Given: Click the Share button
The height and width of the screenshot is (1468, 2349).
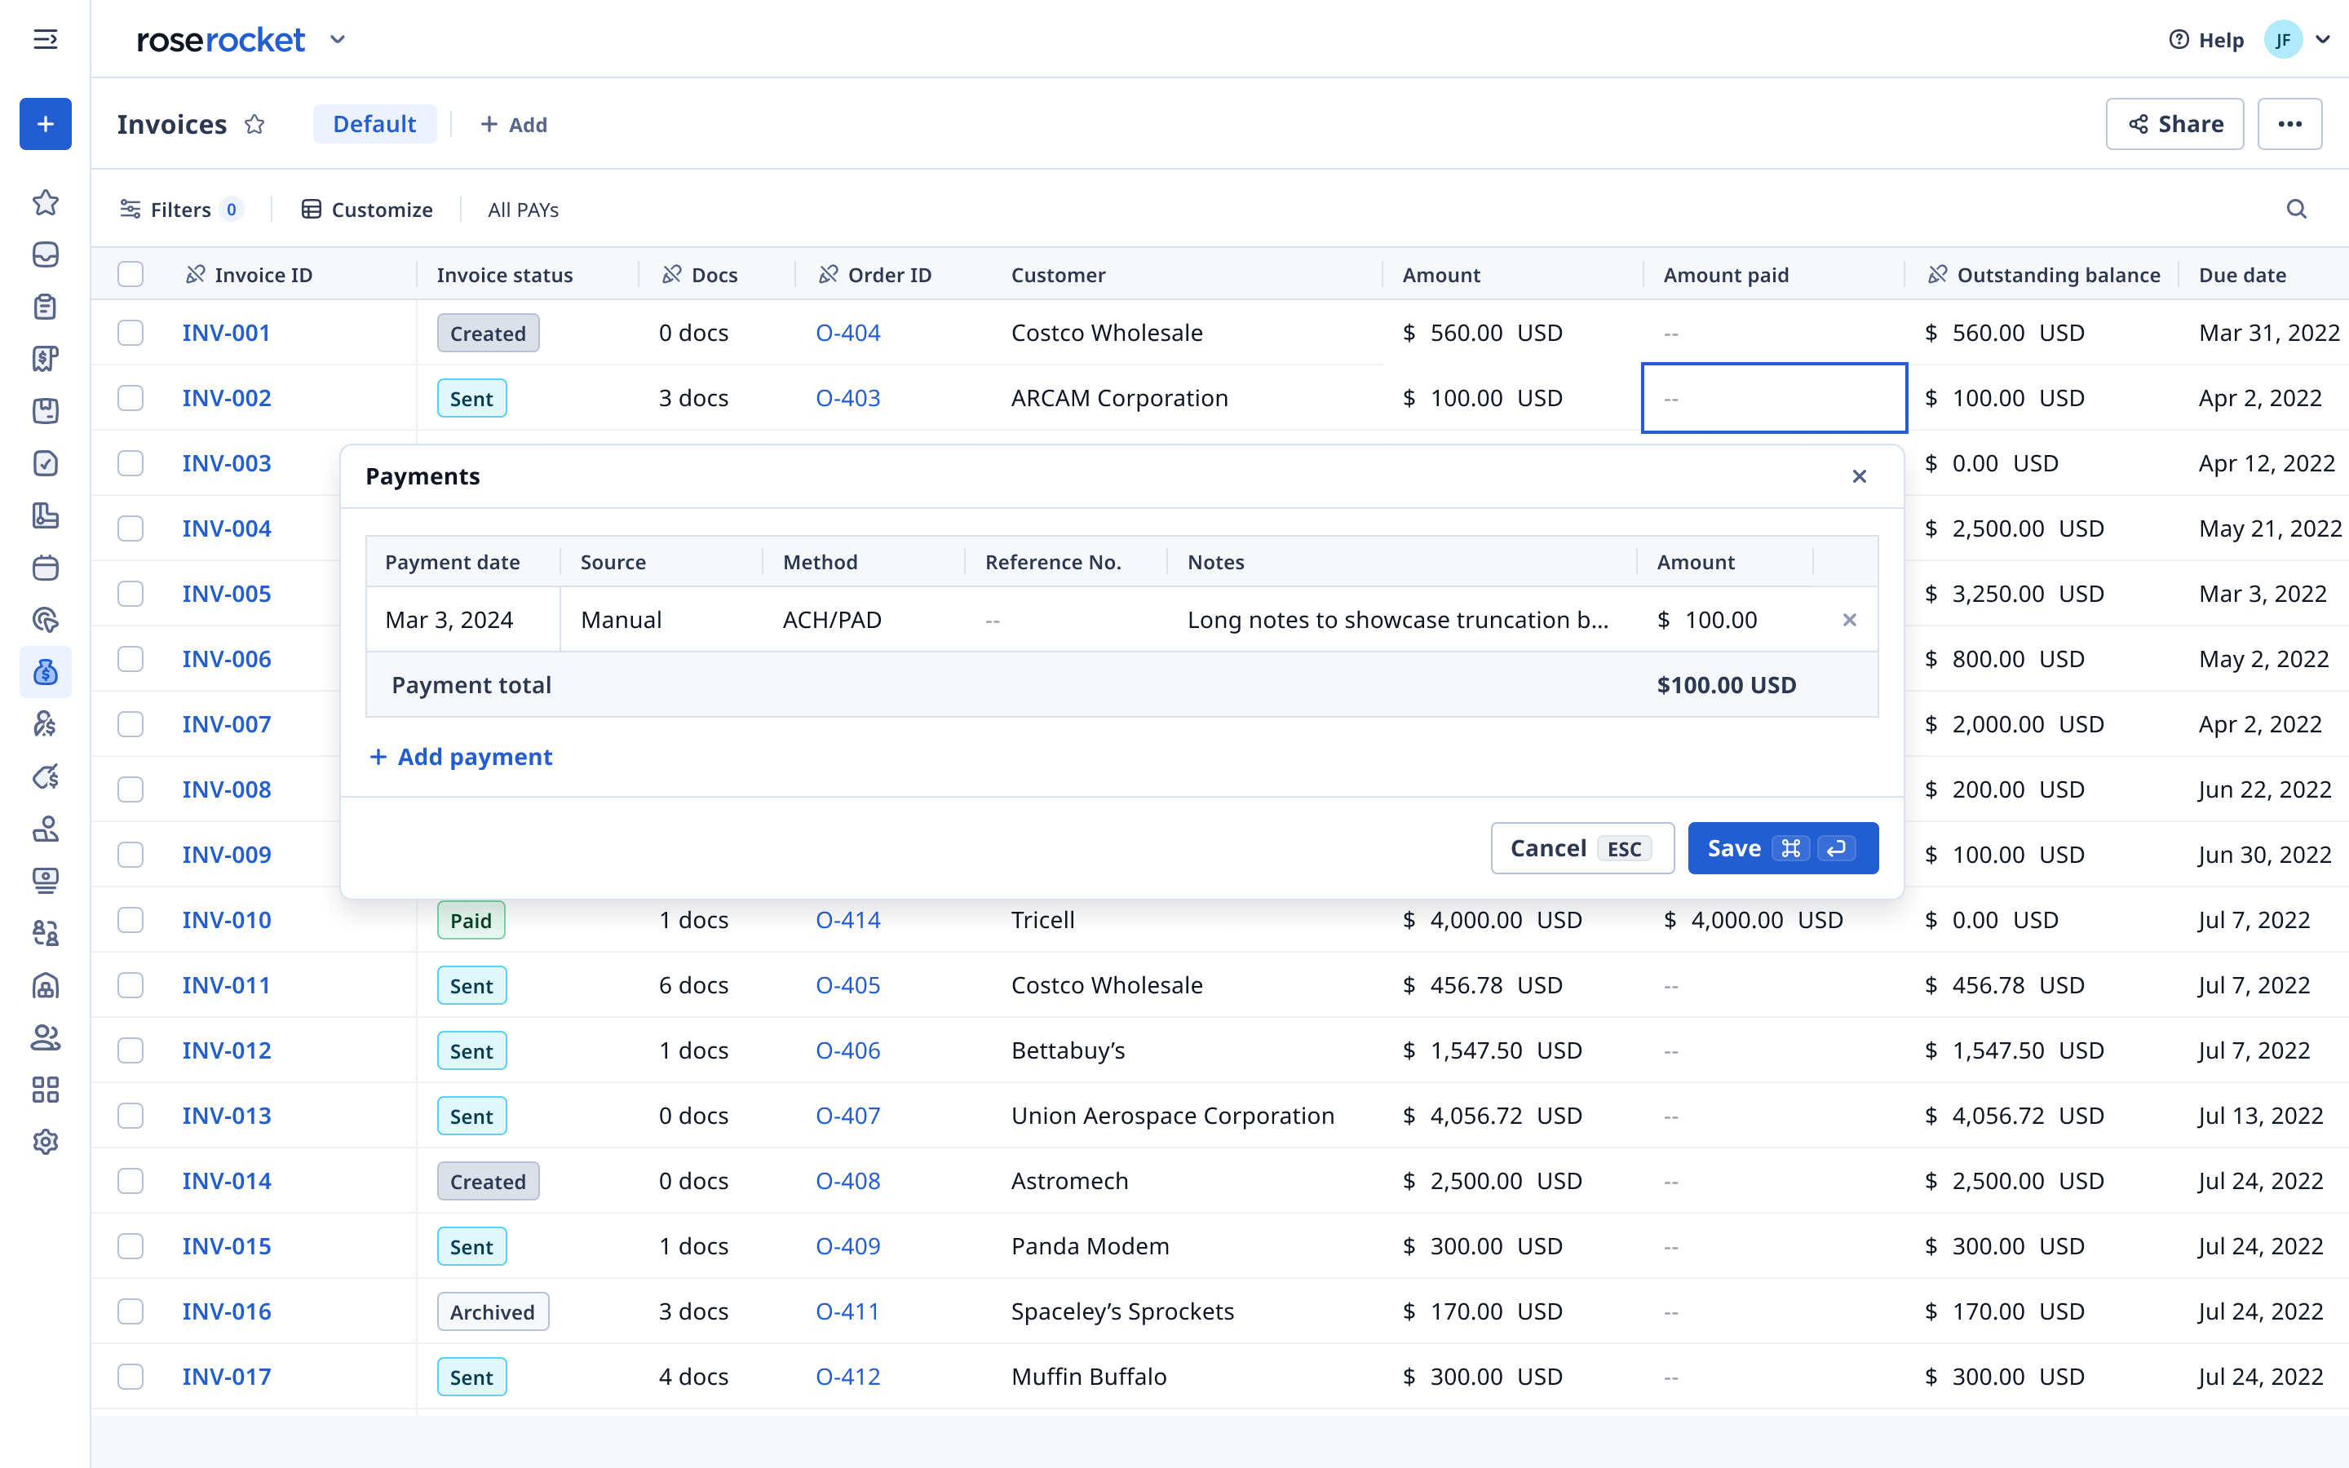Looking at the screenshot, I should [2174, 124].
